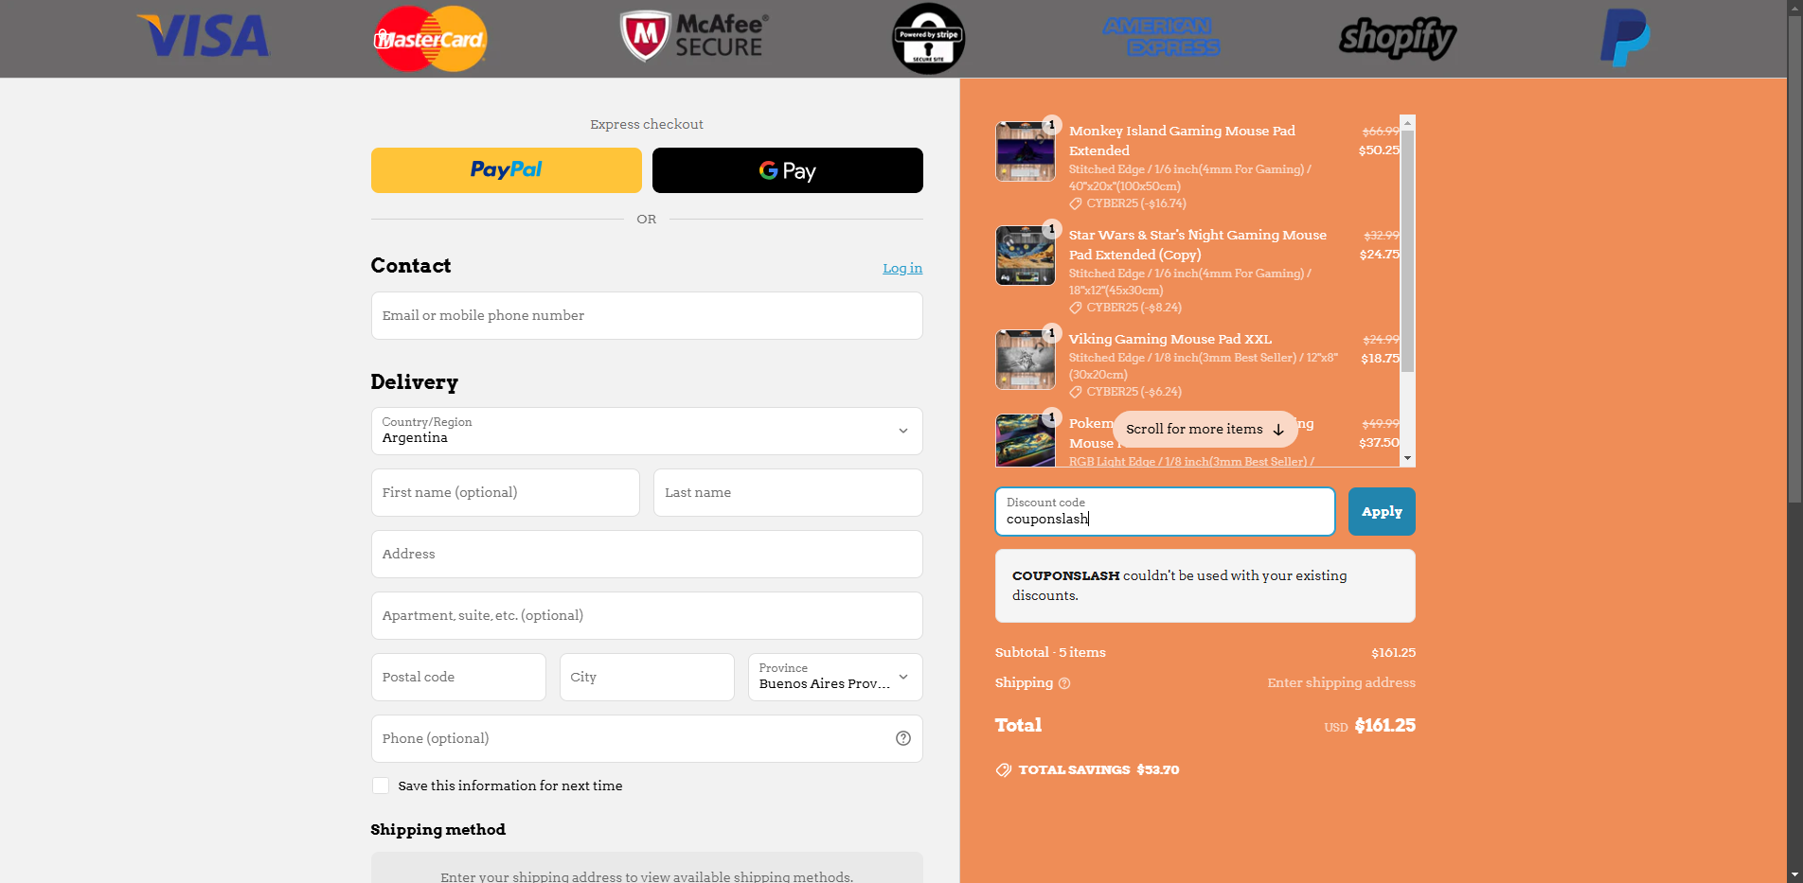
Task: Click the PayPal logo at top right
Action: (1625, 37)
